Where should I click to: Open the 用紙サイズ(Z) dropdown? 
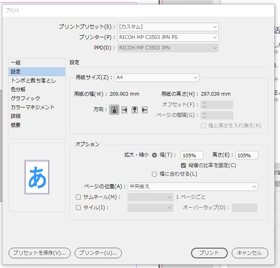(x=157, y=77)
